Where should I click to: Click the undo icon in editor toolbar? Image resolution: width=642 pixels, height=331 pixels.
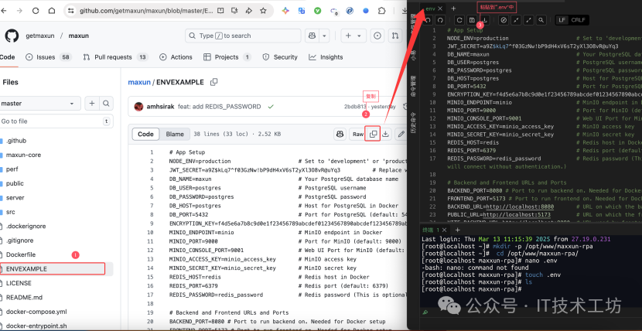429,20
